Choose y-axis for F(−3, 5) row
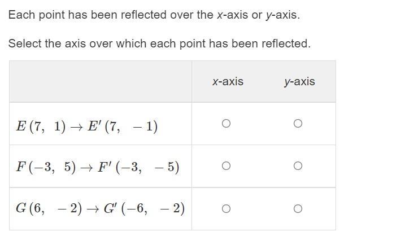Image resolution: width=405 pixels, height=240 pixels. pos(298,165)
